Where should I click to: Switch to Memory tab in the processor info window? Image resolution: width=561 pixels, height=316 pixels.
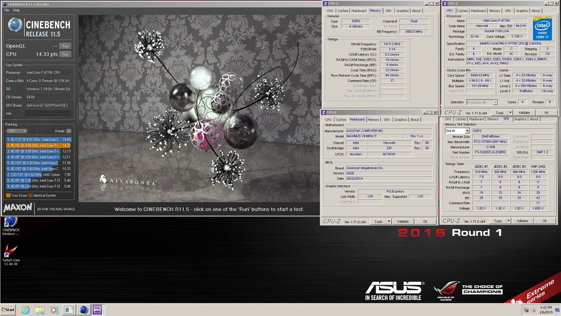(494, 11)
